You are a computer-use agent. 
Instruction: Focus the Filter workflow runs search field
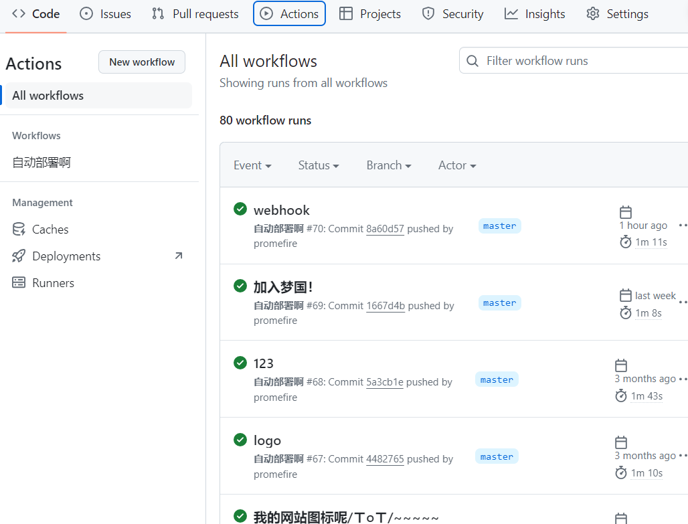pos(574,60)
